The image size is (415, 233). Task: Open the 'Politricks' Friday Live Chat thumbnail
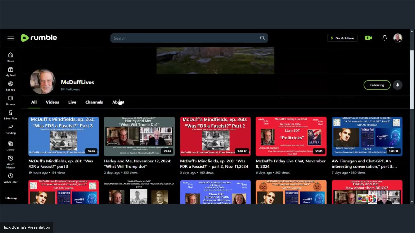coord(291,136)
